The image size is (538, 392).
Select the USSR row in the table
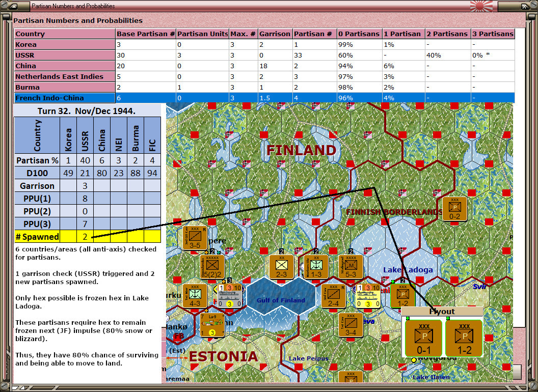(264, 55)
